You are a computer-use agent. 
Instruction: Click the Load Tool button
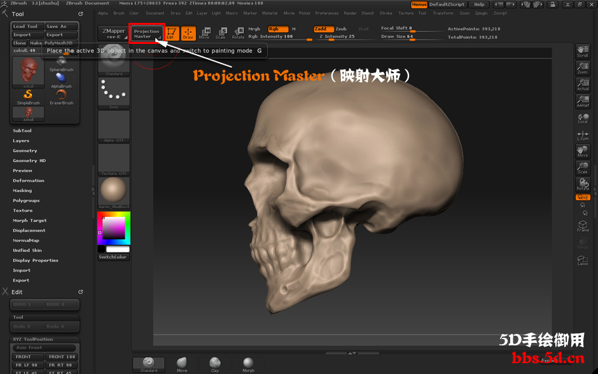(27, 26)
